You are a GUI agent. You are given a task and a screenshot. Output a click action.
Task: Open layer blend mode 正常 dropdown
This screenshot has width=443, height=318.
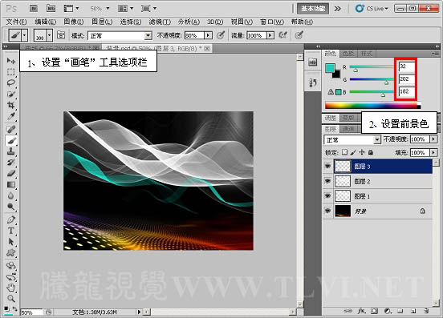point(377,139)
